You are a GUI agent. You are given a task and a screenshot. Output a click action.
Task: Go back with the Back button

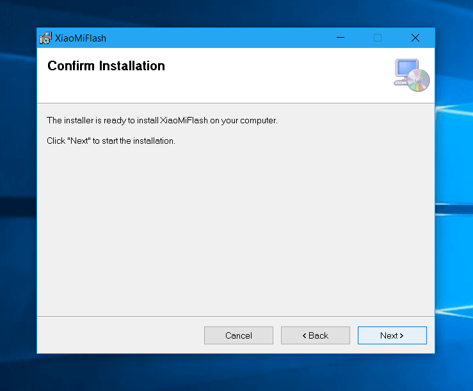point(316,335)
